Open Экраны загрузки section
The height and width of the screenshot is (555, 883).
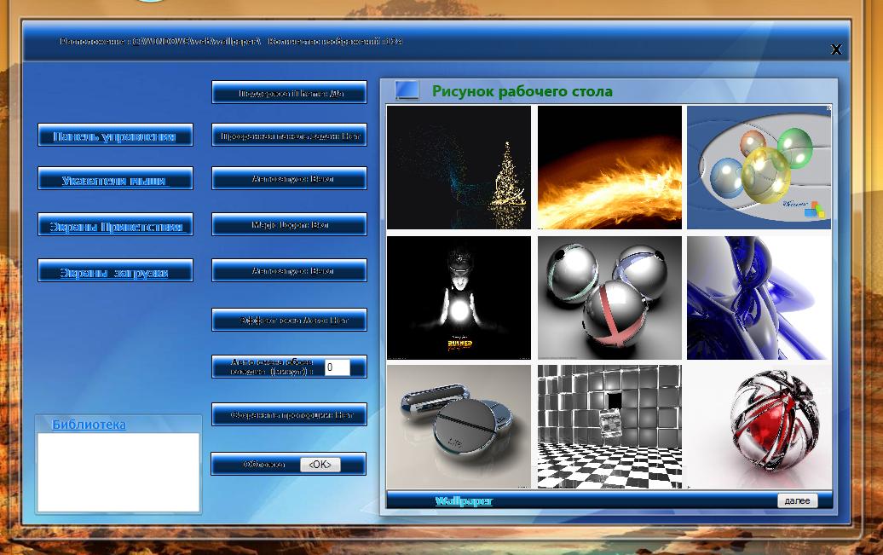(115, 271)
